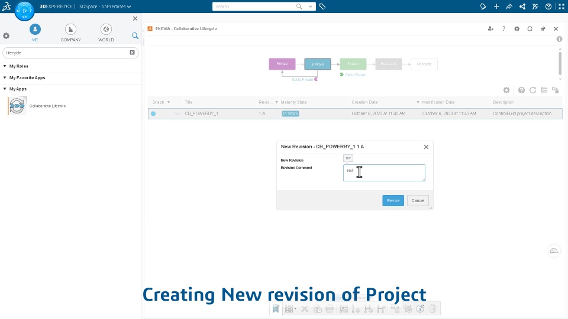Open the top search options dropdown arrow

pos(310,6)
